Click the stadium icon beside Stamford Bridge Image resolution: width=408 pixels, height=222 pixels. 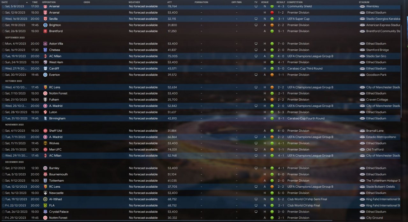[362, 50]
